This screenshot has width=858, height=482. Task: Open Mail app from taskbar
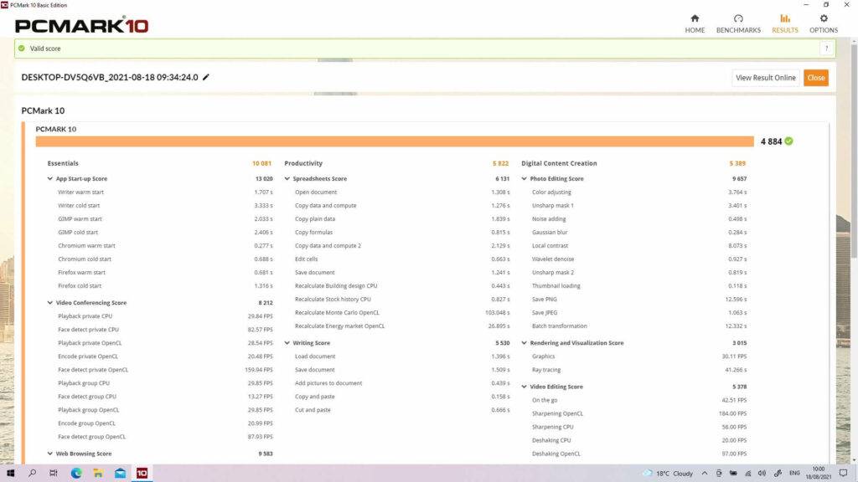click(x=120, y=474)
